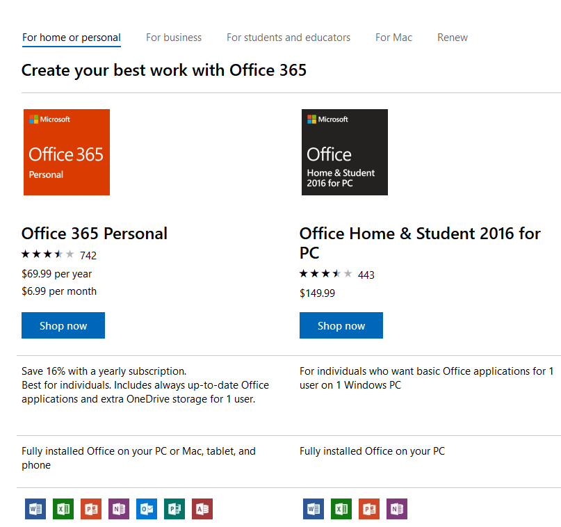Click the $149.99 price

point(318,293)
